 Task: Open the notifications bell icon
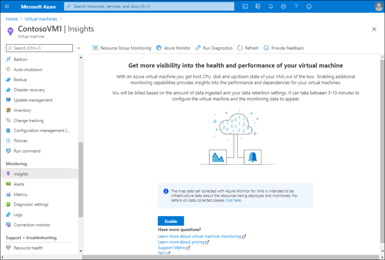pyautogui.click(x=271, y=6)
